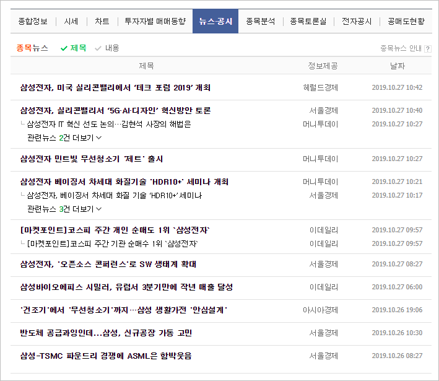
Task: Click the 종목뉴스 안내 question mark icon
Action: 427,49
